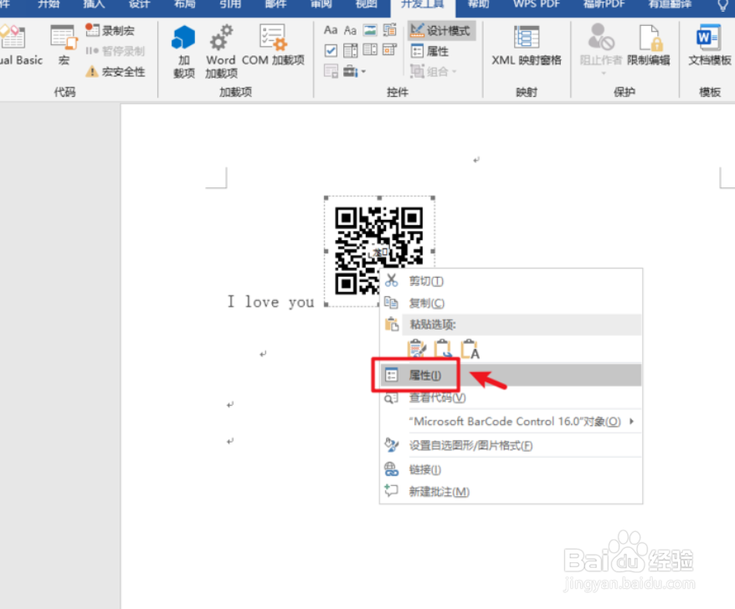Insert check box content control
735x609 pixels.
click(331, 50)
